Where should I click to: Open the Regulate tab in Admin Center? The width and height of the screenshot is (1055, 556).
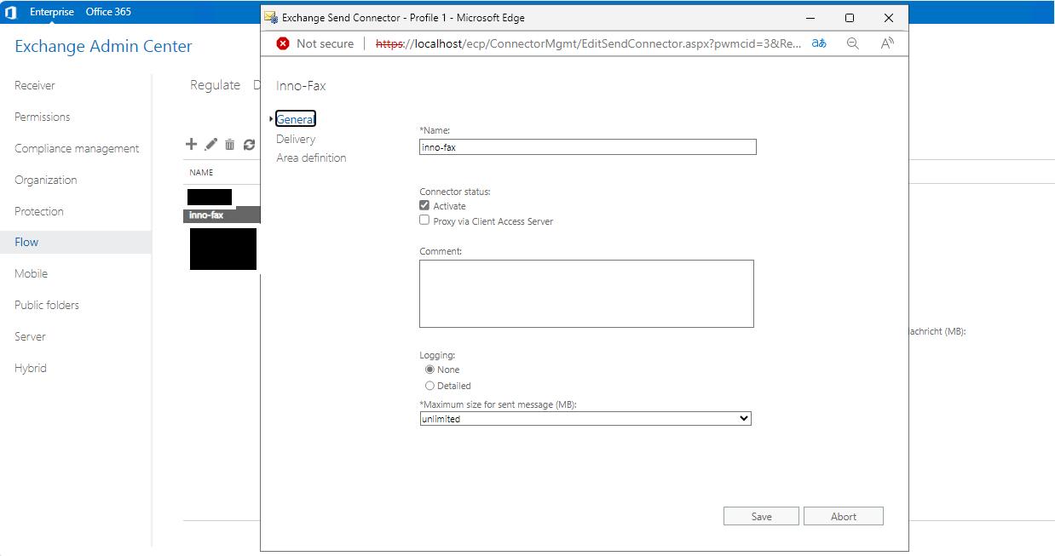coord(215,85)
